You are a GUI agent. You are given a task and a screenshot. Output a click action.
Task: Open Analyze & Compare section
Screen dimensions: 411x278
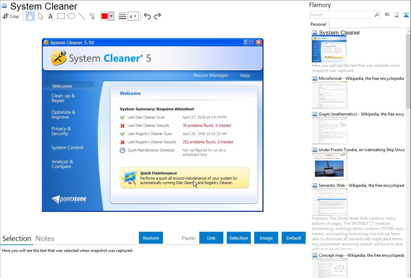[x=62, y=164]
